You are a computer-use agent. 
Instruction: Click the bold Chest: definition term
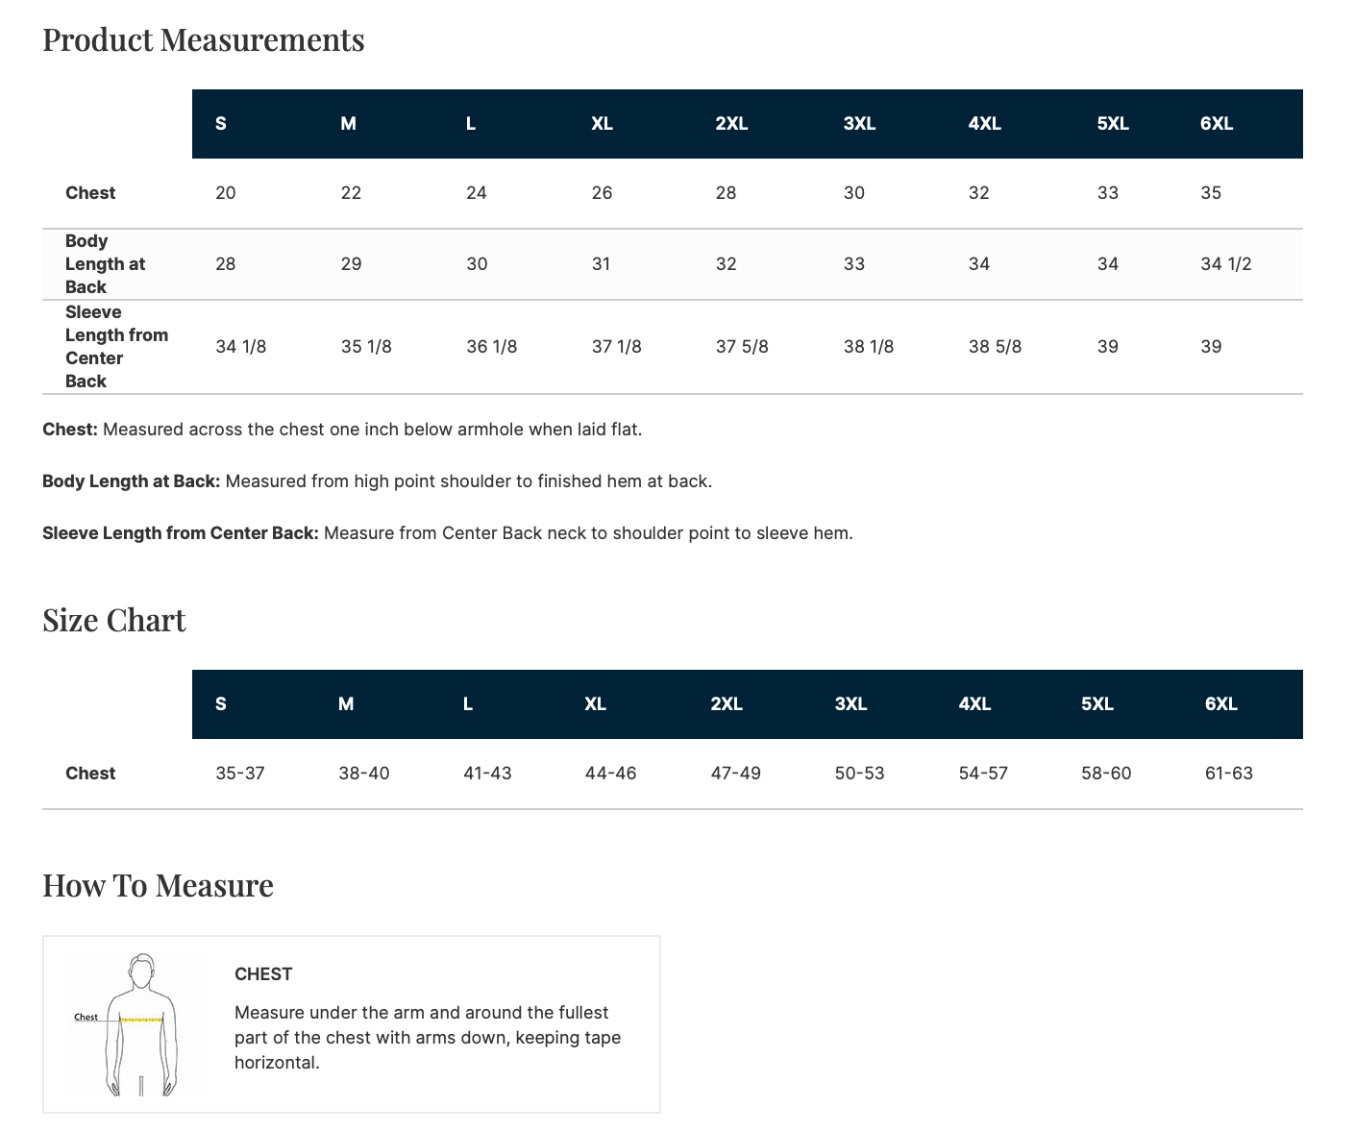pyautogui.click(x=70, y=430)
